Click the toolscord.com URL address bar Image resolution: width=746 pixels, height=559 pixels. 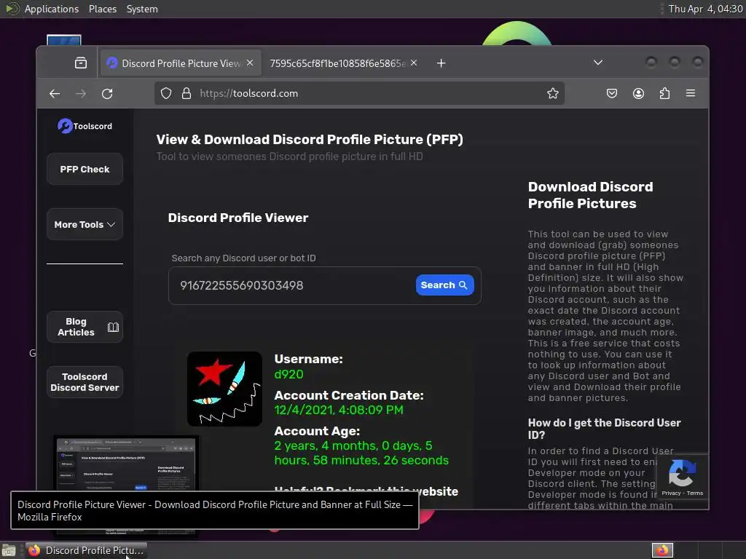click(x=359, y=94)
